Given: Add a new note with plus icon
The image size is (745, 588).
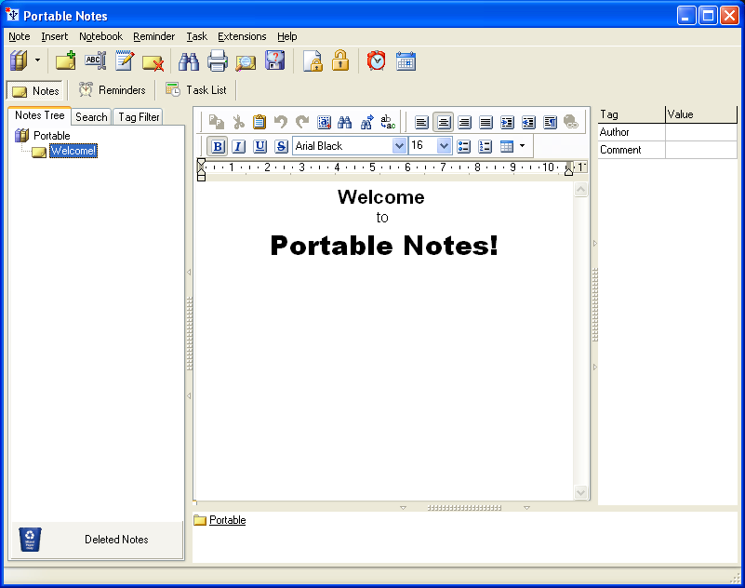Looking at the screenshot, I should pyautogui.click(x=65, y=60).
